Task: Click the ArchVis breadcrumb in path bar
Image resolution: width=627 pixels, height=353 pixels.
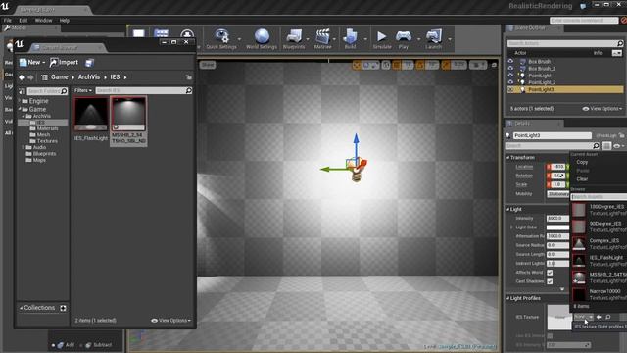Action: (x=89, y=76)
